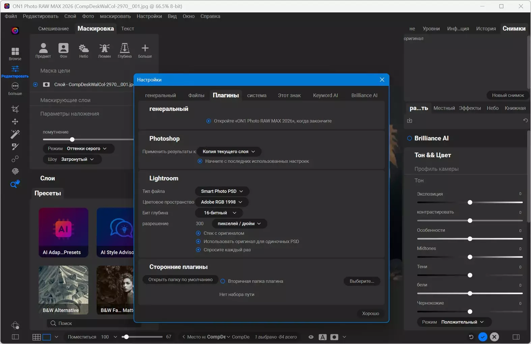The height and width of the screenshot is (344, 531).
Task: Click the reset arrow icon in bottom bar
Action: pos(471,337)
